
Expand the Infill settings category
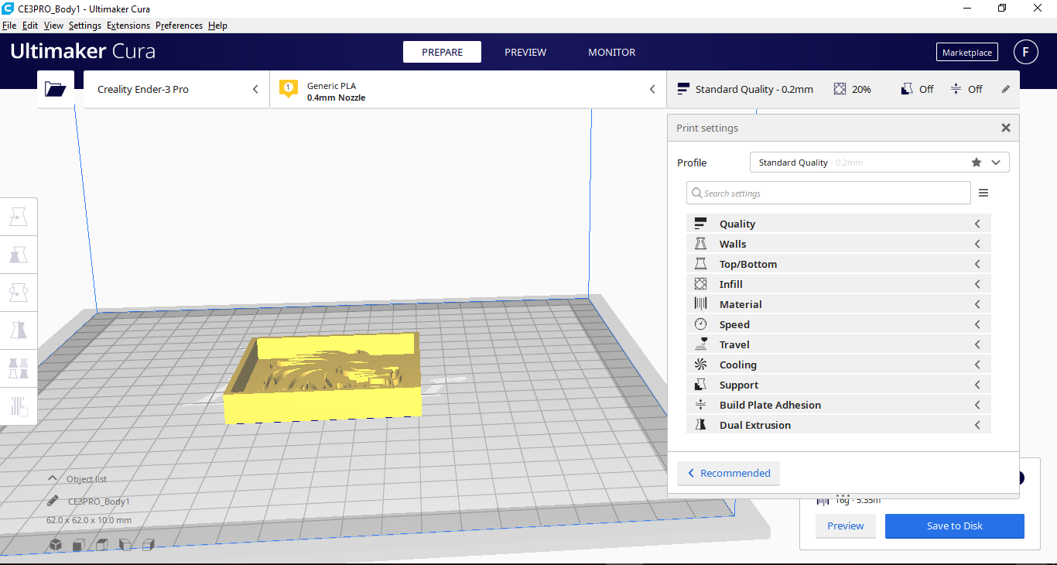(838, 284)
